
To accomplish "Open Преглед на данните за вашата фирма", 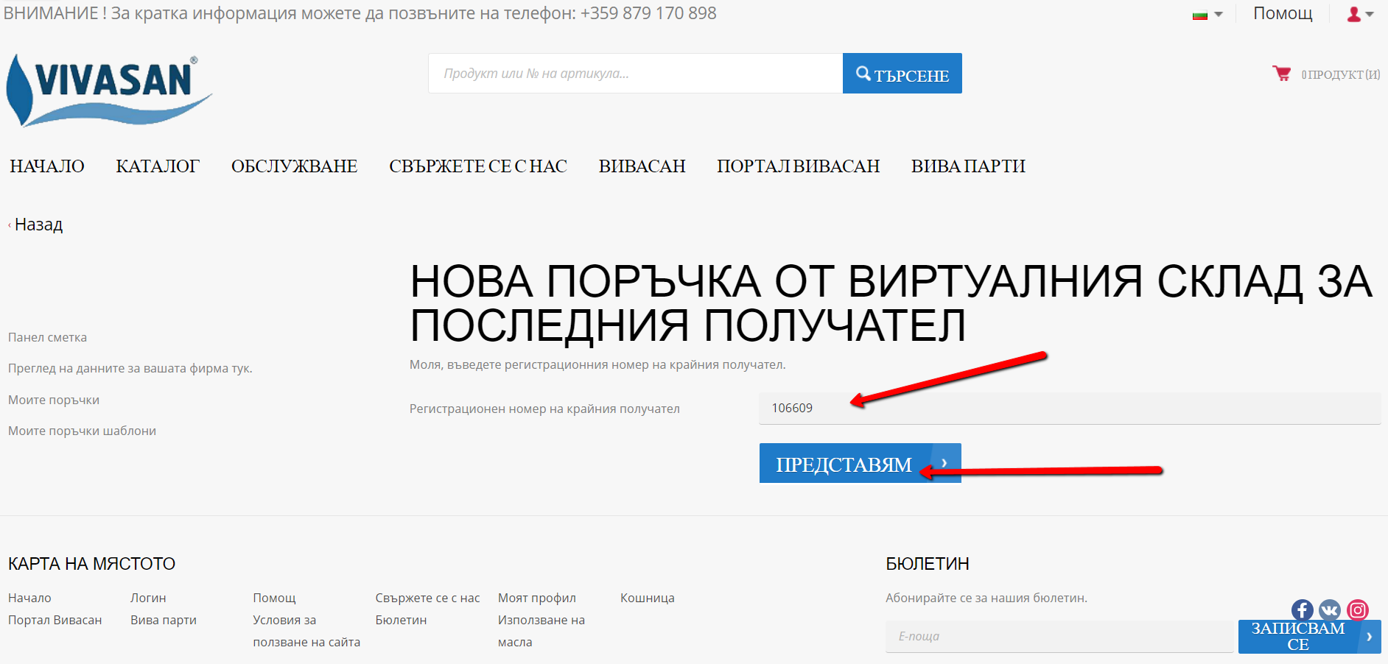I will pos(130,368).
